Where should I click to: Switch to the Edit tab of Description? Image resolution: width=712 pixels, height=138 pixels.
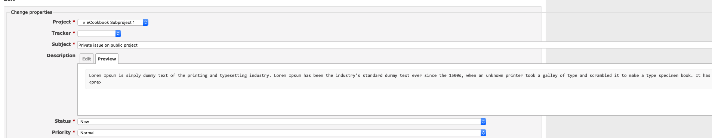pos(87,59)
